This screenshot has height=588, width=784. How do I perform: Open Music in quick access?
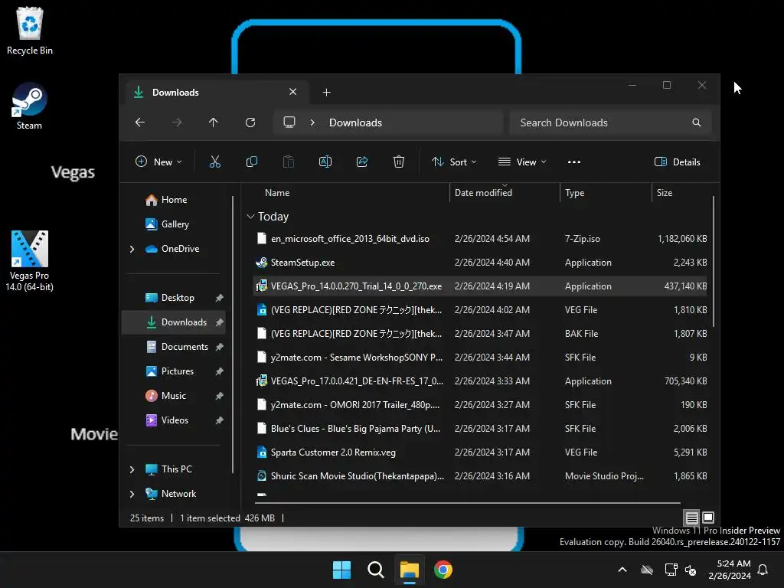tap(174, 396)
